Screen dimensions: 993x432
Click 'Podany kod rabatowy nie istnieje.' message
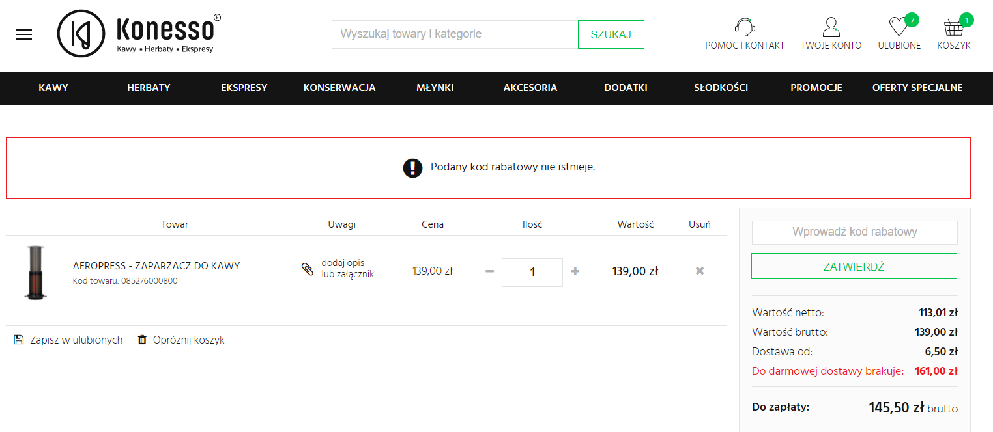tap(513, 167)
